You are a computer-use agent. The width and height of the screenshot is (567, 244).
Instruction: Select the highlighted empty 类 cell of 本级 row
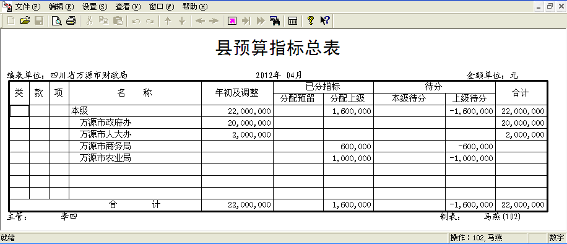(19, 111)
